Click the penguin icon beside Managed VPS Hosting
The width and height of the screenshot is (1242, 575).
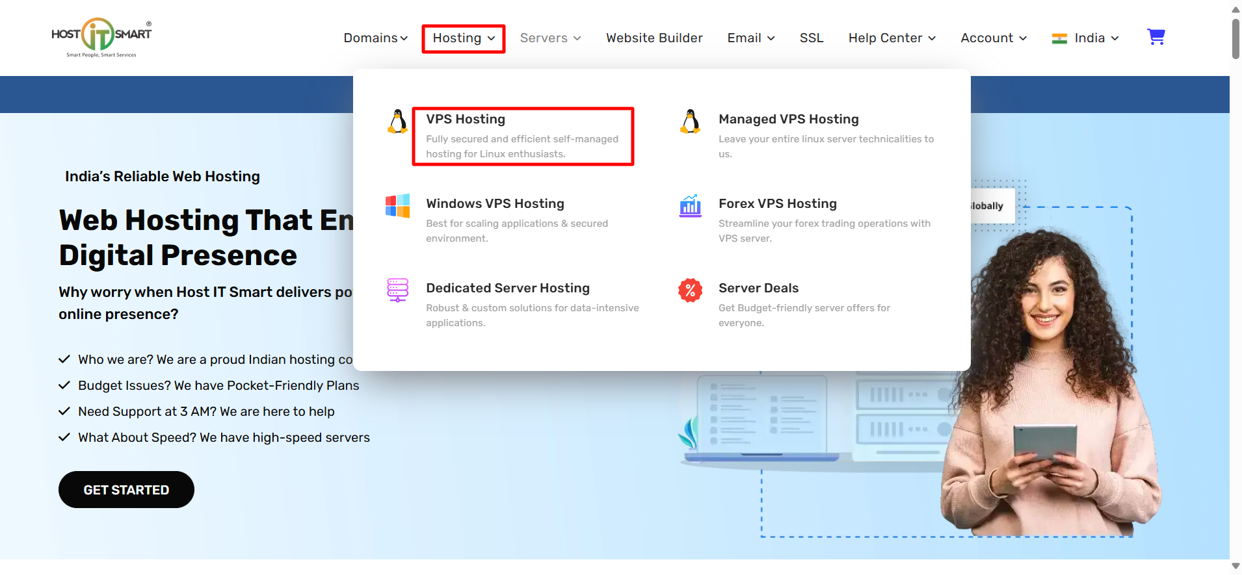691,121
